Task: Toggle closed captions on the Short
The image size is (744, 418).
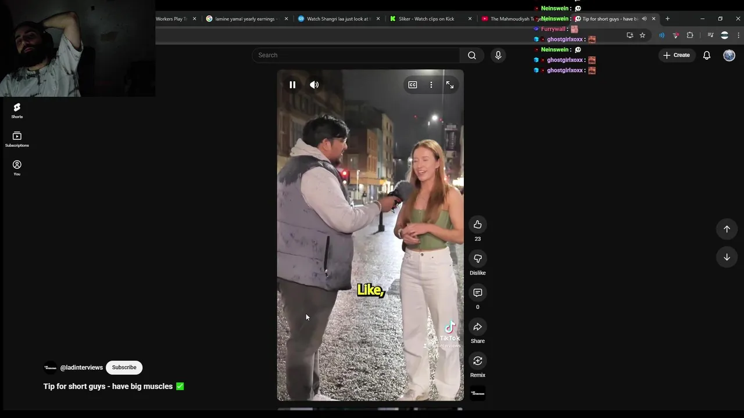Action: (x=413, y=85)
